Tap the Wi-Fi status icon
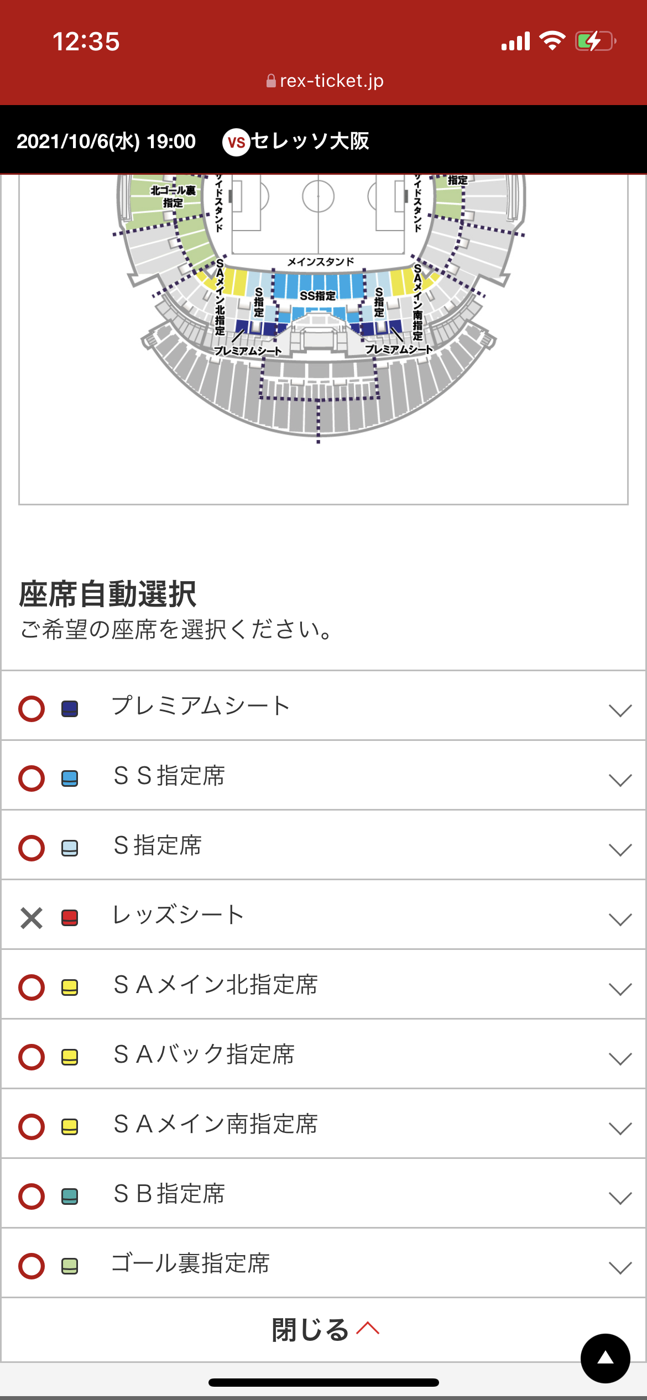The image size is (647, 1400). [552, 41]
